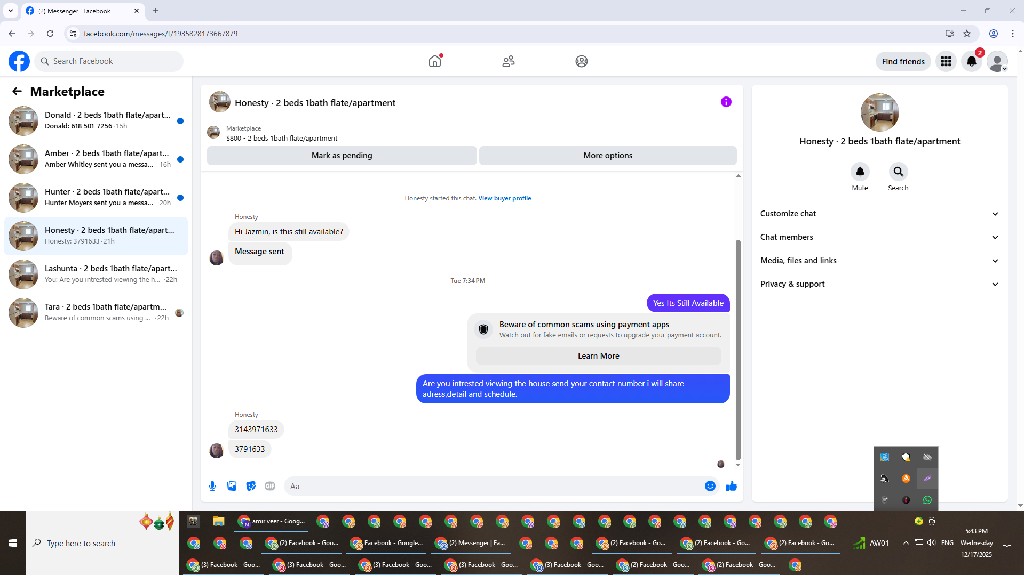
Task: Open site information icon in address bar
Action: point(73,34)
